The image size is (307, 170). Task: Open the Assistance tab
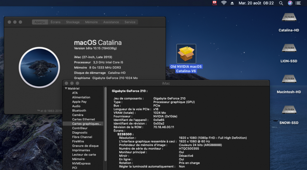click(111, 22)
